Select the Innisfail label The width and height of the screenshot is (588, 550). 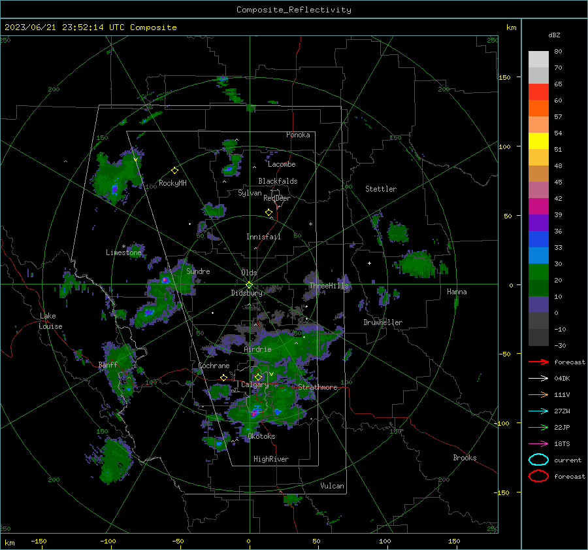263,237
